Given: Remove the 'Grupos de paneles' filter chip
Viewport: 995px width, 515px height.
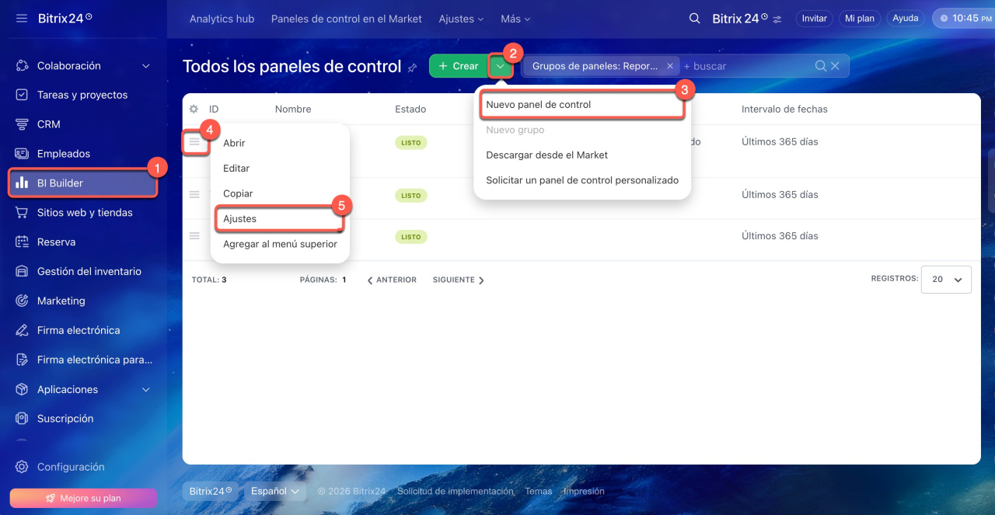Looking at the screenshot, I should coord(670,66).
